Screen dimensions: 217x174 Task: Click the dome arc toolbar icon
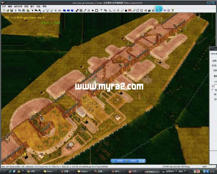pos(60,11)
